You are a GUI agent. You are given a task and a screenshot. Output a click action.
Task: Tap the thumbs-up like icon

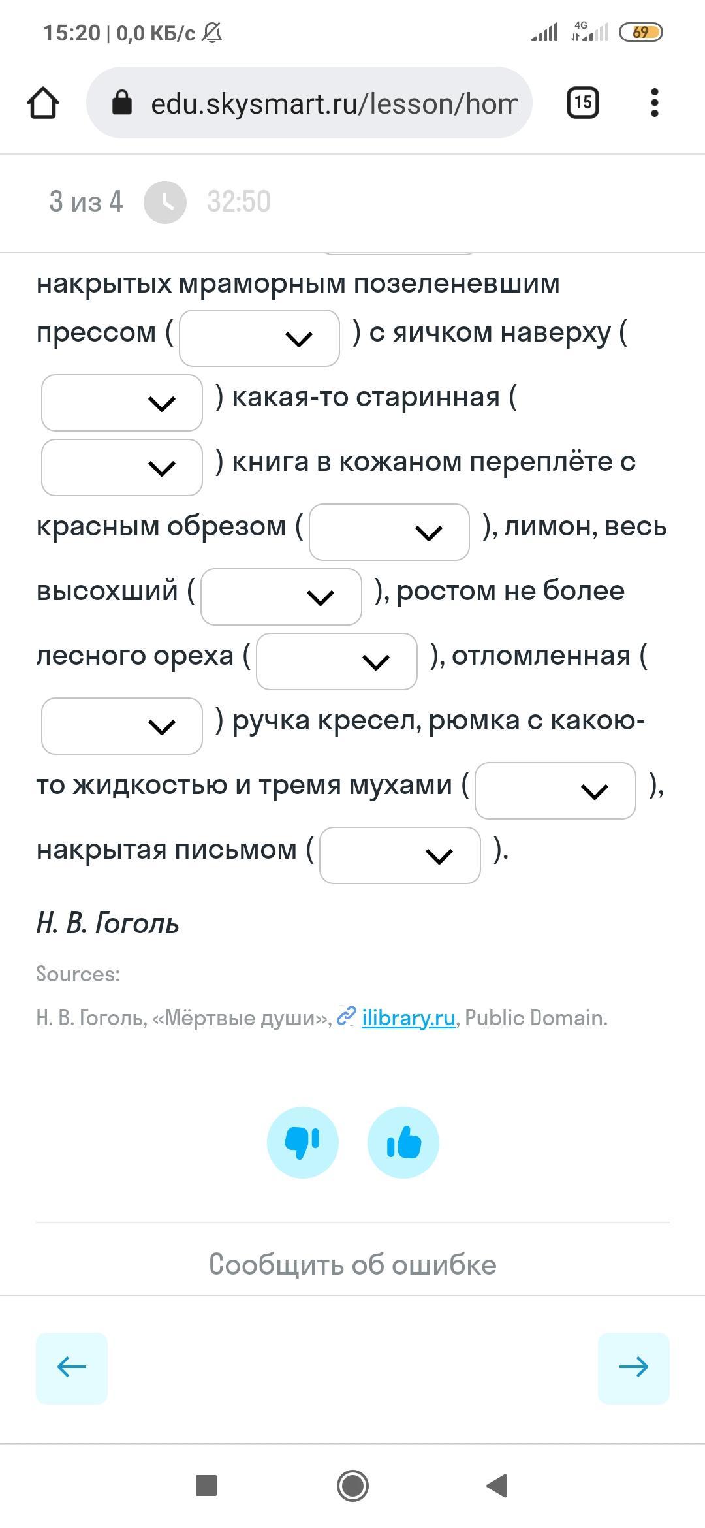(403, 1143)
